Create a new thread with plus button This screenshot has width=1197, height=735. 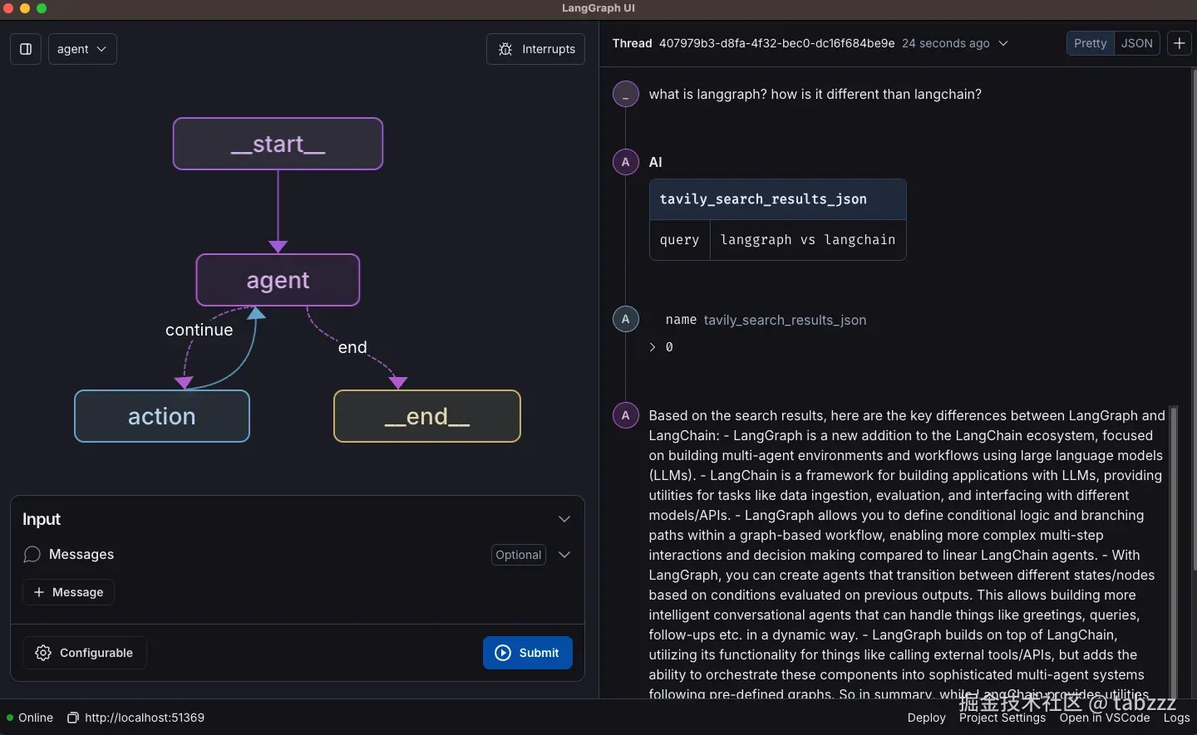pyautogui.click(x=1180, y=43)
